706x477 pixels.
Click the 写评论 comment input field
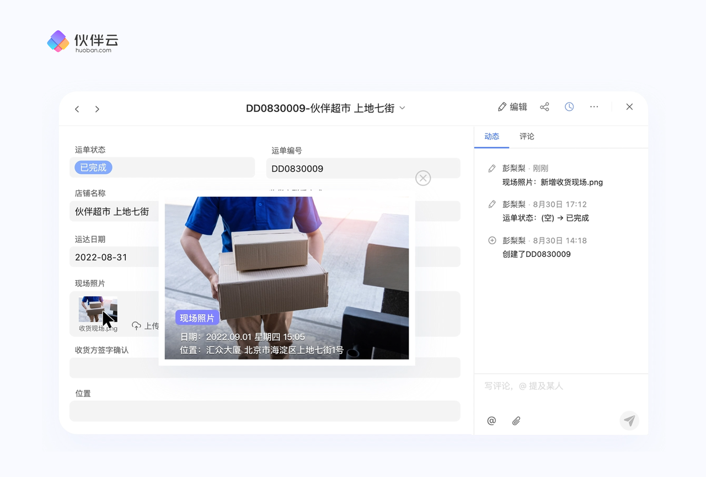tap(557, 386)
